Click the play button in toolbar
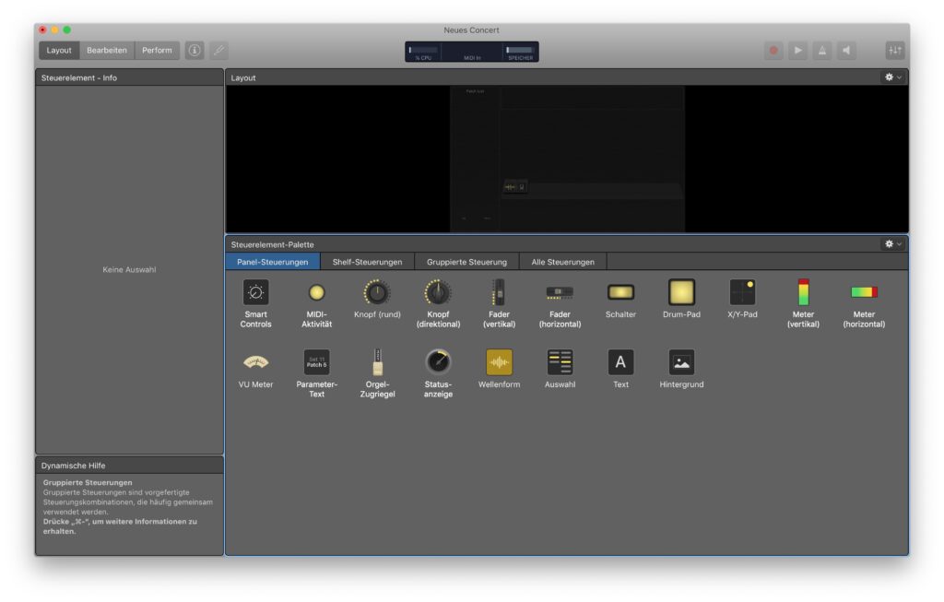Viewport: 944px width, 602px height. [x=797, y=51]
